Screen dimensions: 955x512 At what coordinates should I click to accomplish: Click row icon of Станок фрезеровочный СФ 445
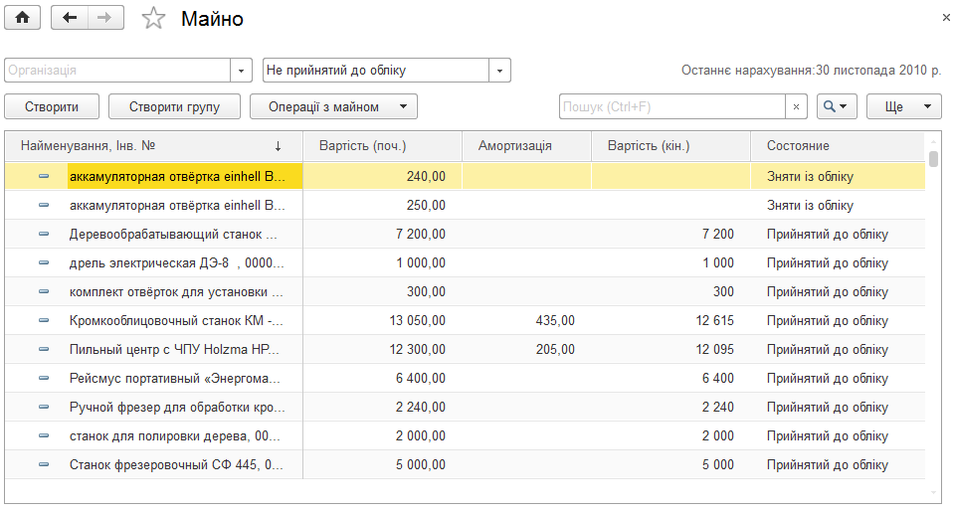44,464
